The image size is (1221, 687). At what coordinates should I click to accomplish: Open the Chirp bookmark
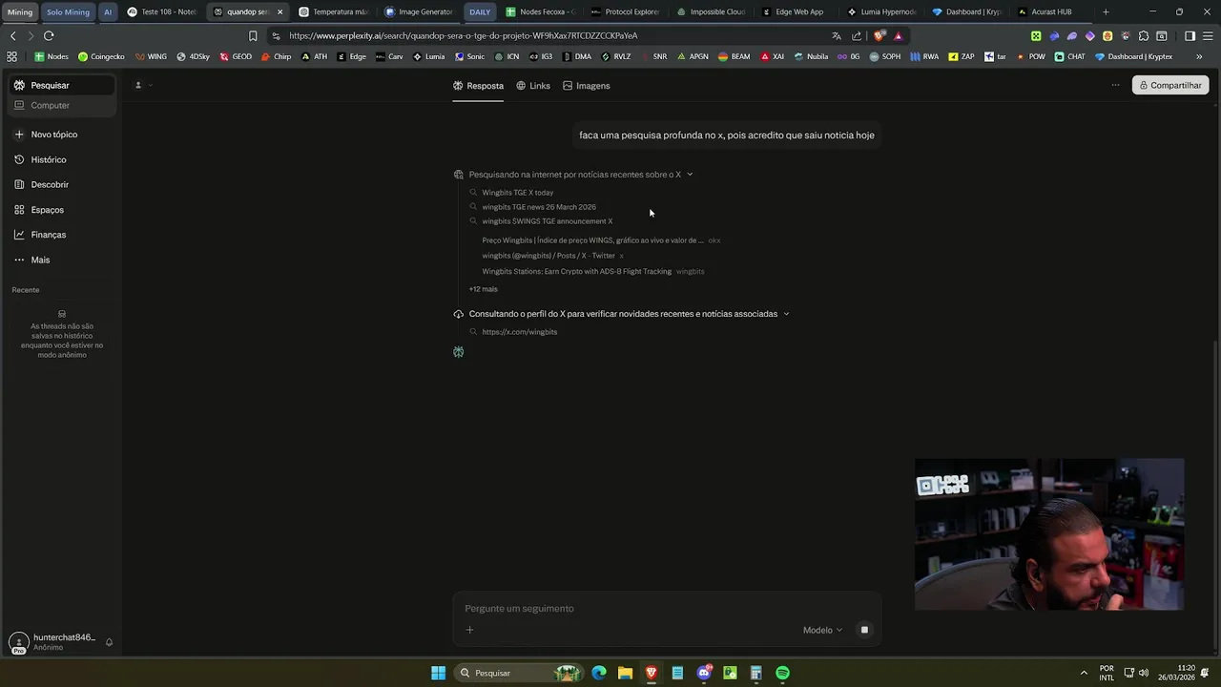(x=276, y=56)
